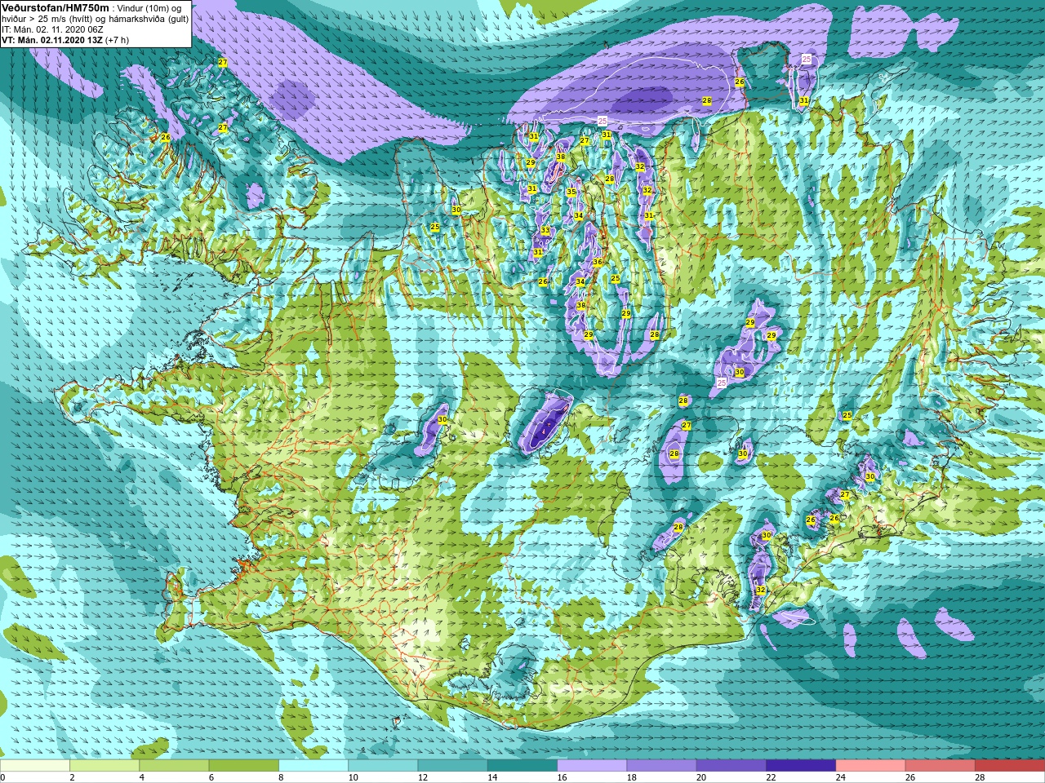Click the legend scale tick '14'
This screenshot has width=1045, height=783.
[x=492, y=777]
